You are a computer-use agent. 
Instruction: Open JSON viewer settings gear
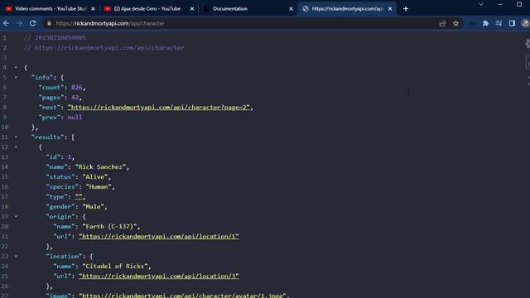pos(528,44)
